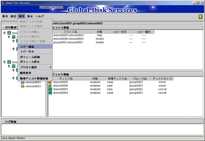The image size is (205, 141).
Task: Select slice row disksd0005.volume0003
Action: click(x=68, y=35)
